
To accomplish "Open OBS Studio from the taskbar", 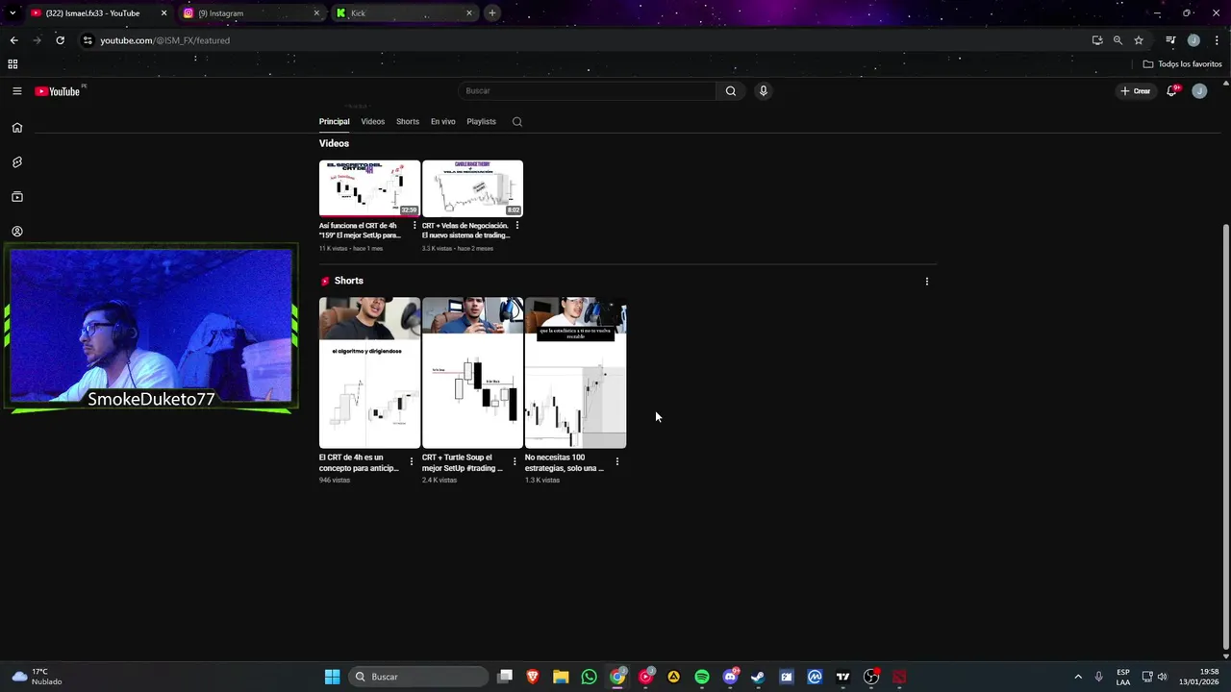I will pos(871,677).
